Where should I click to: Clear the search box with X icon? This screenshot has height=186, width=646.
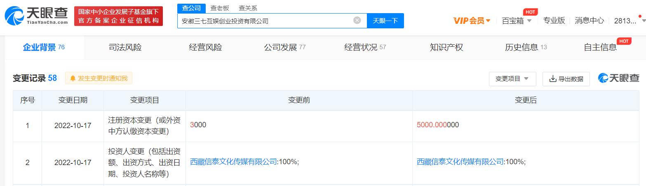[x=357, y=20]
